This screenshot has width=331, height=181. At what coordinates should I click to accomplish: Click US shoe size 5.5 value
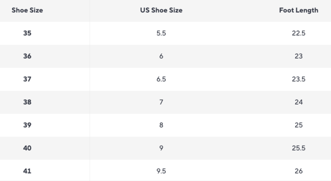point(161,33)
